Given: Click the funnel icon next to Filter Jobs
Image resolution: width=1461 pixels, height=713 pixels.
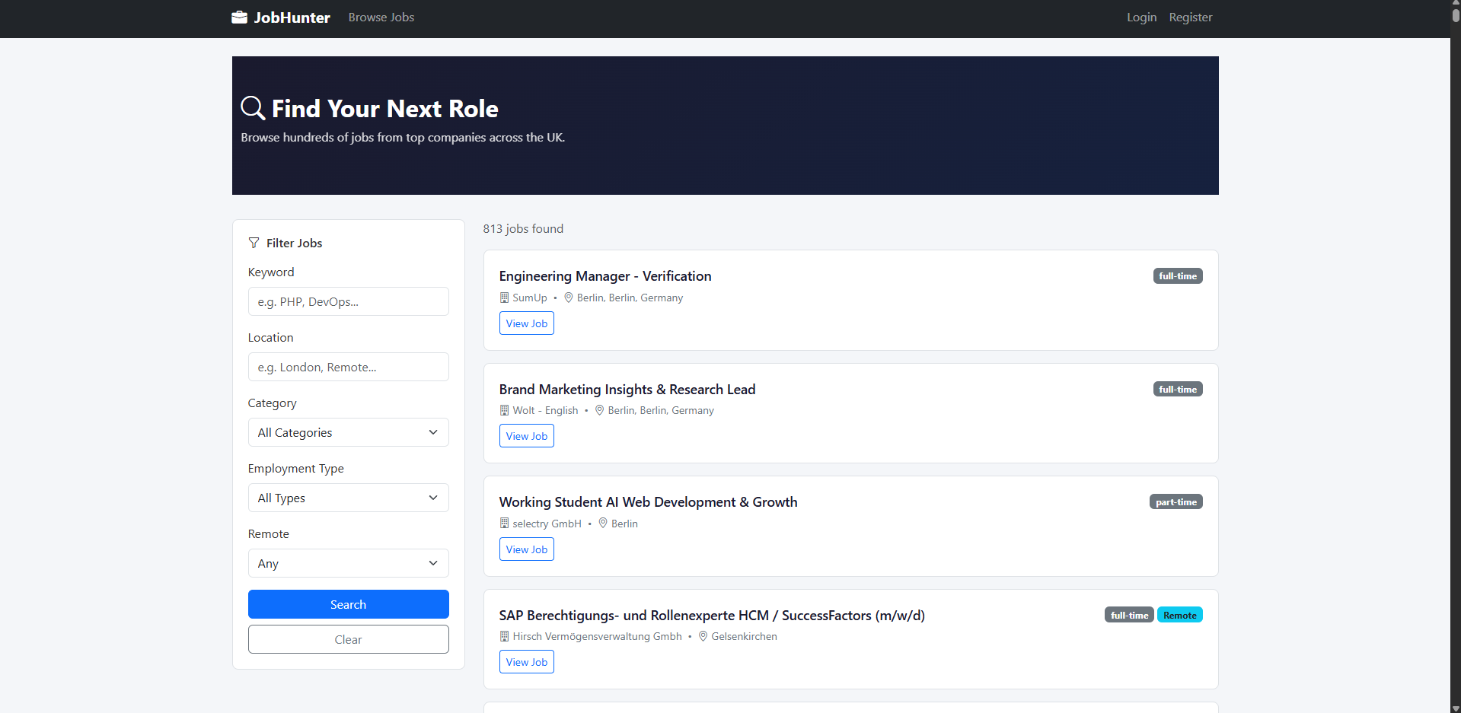Looking at the screenshot, I should click(x=254, y=243).
